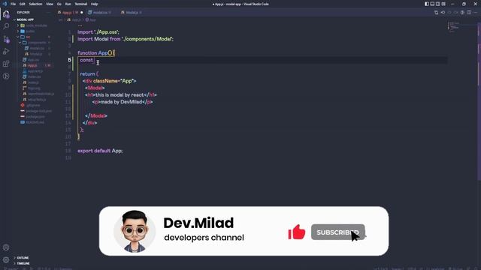The image size is (481, 270).
Task: Switch to the Modal.js editor tab
Action: (x=132, y=13)
